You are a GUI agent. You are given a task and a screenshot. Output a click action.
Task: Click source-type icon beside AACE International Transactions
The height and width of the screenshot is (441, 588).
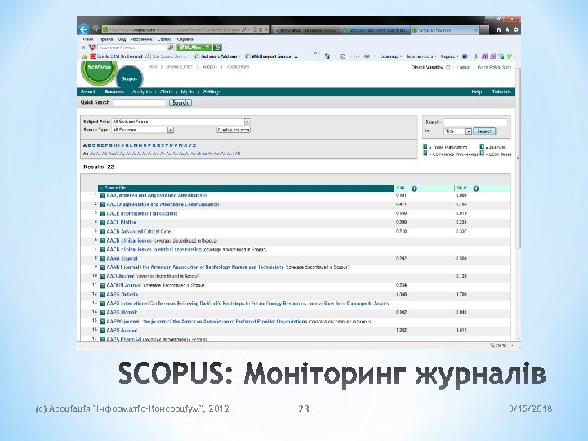(x=102, y=214)
